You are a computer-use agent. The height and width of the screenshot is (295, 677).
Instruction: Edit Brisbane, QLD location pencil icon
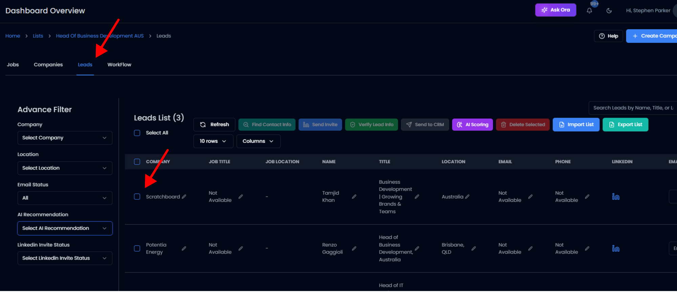(474, 249)
